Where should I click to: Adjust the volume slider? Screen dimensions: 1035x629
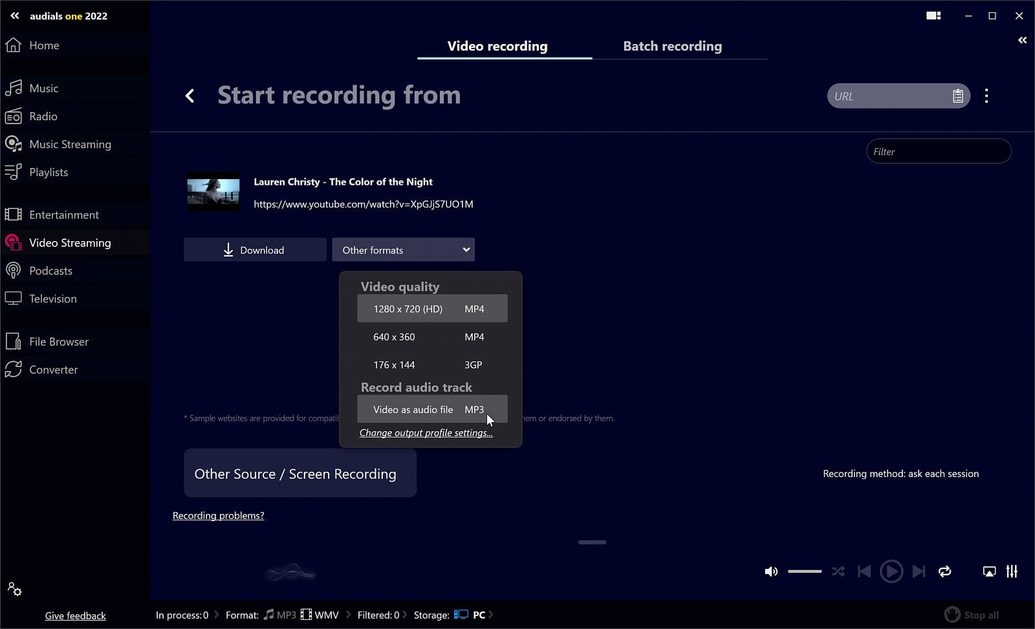click(x=805, y=571)
